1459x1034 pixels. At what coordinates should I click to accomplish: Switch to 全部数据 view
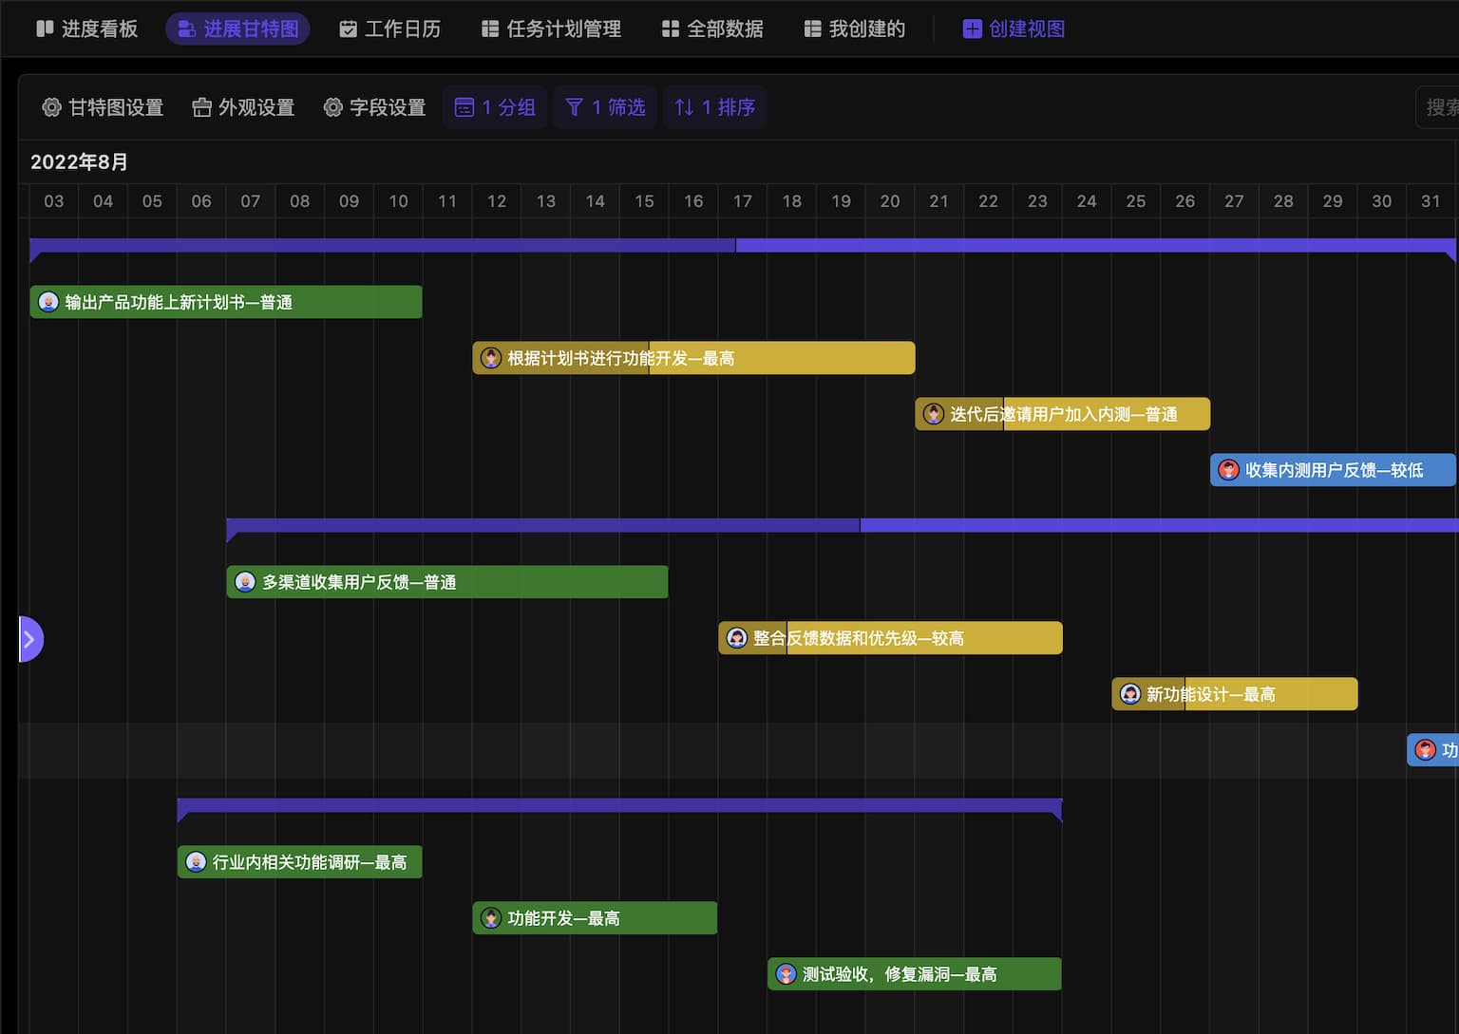point(712,28)
